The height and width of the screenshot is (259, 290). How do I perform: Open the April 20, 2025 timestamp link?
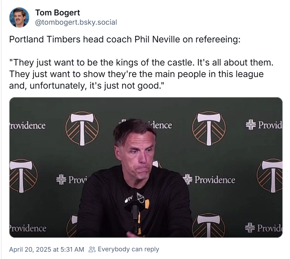pos(46,249)
